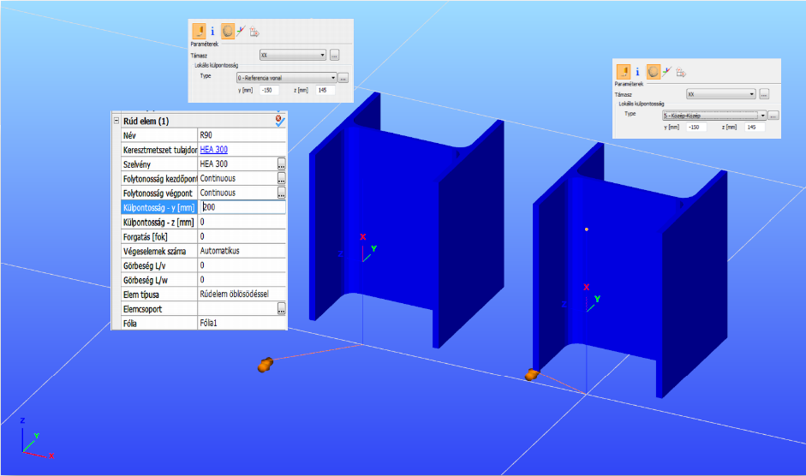Click the Külpontosság - y input field
Viewport: 806px width, 476px height.
coord(242,207)
